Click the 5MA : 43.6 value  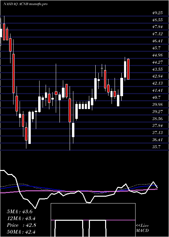[x=20, y=212]
